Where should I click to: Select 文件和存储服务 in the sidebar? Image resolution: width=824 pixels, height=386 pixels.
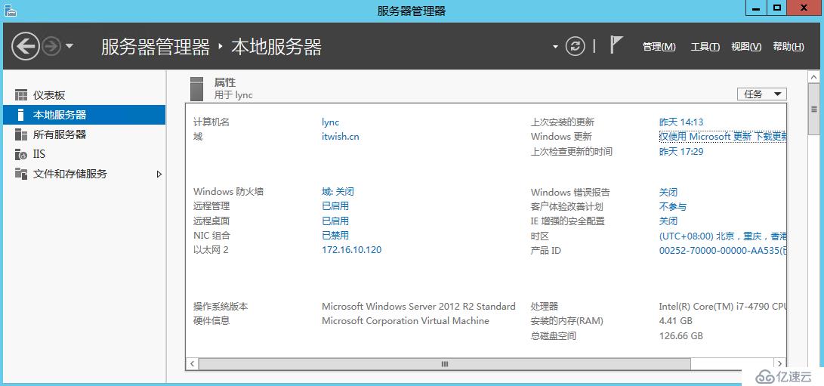84,174
